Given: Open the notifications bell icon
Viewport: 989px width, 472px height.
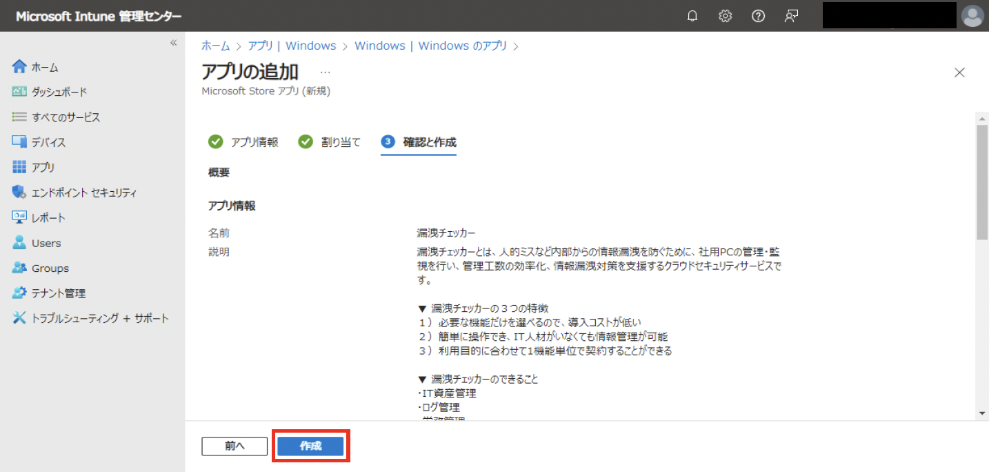Looking at the screenshot, I should point(692,17).
